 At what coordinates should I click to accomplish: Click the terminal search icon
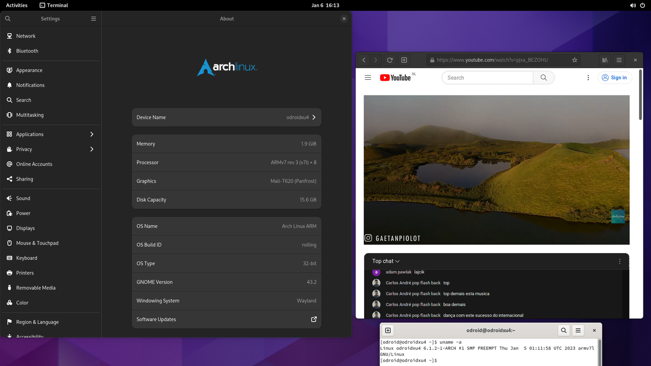point(564,330)
